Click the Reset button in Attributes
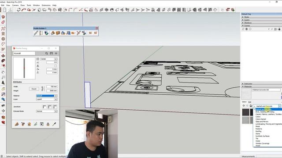Image resolution: width=282 pixels, height=158 pixels. coord(34,89)
